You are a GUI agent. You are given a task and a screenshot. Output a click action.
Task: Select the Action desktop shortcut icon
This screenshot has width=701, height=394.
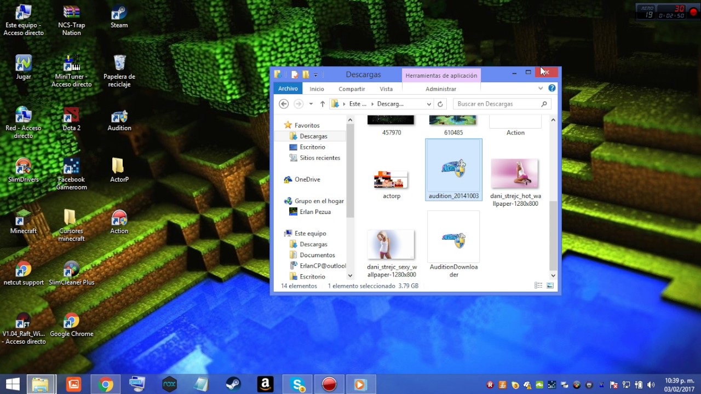119,222
